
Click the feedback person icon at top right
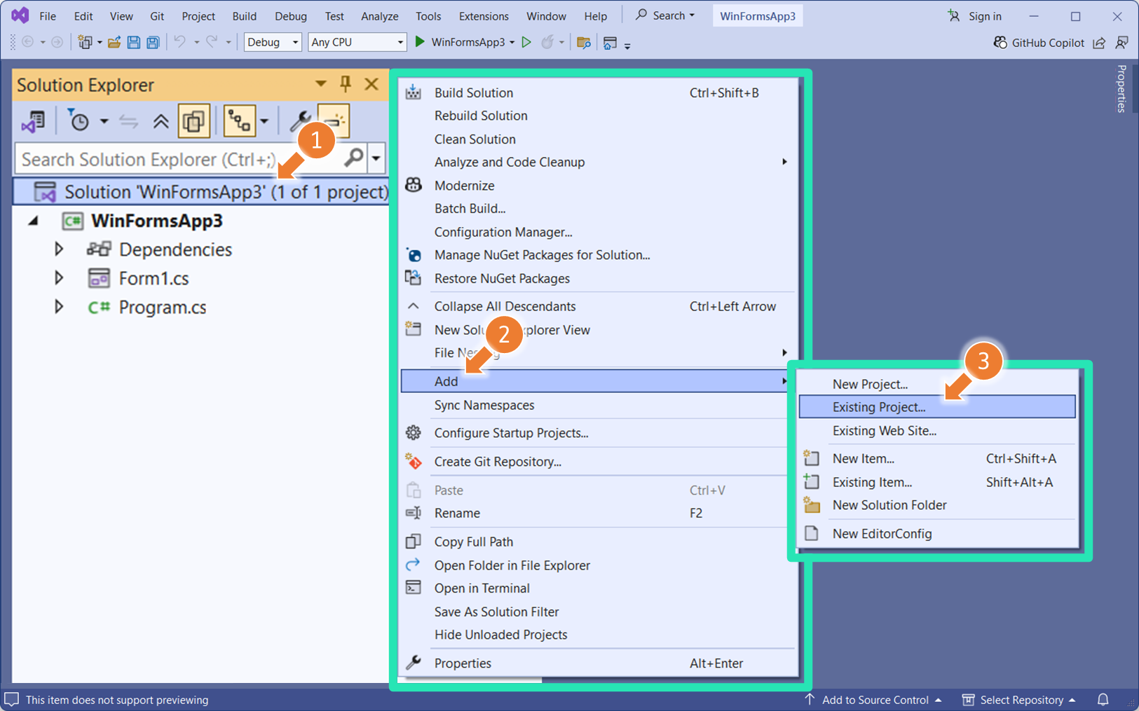point(1122,43)
